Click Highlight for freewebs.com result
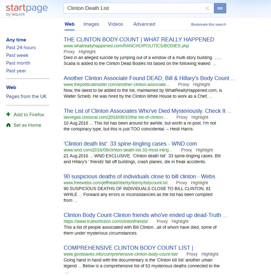 (x=200, y=183)
